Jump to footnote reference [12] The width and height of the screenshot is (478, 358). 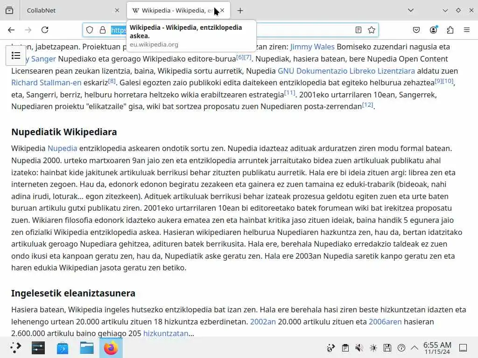tap(368, 104)
